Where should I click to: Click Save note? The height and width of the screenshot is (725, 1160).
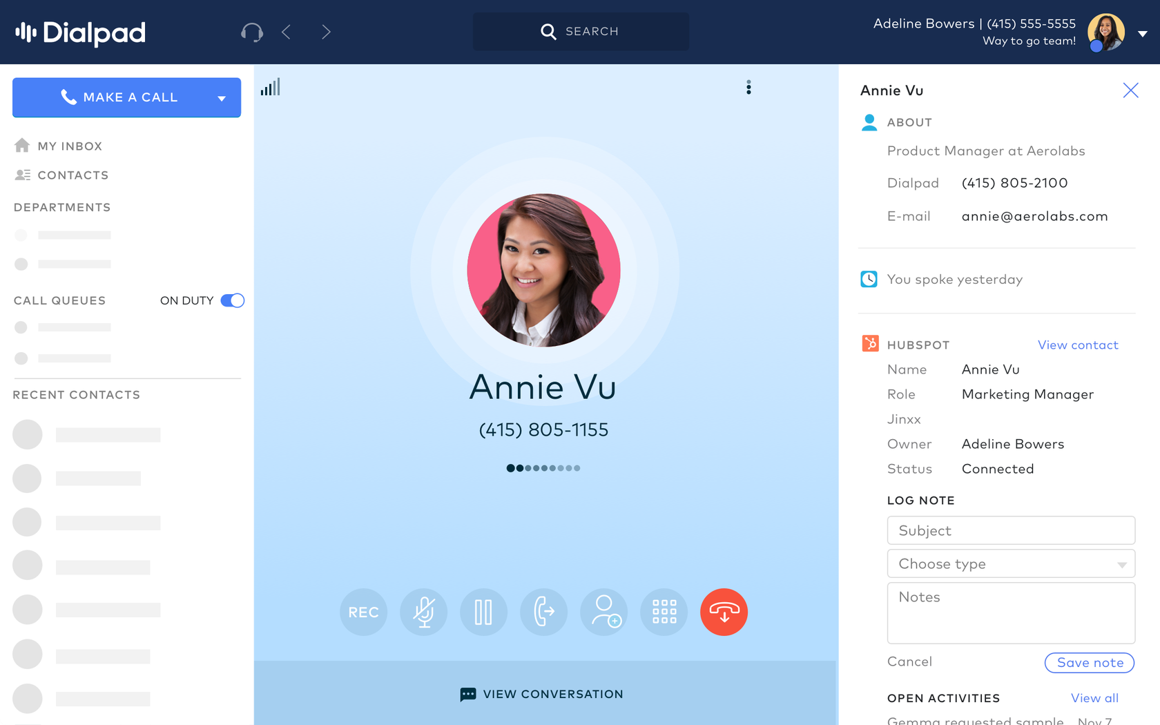(1090, 663)
